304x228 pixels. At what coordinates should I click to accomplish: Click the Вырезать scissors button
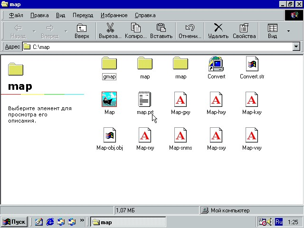tap(110, 31)
